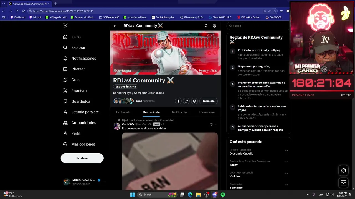Viewport: 355px width, 199px height.
Task: Search within the RDJavi community
Action: click(206, 26)
